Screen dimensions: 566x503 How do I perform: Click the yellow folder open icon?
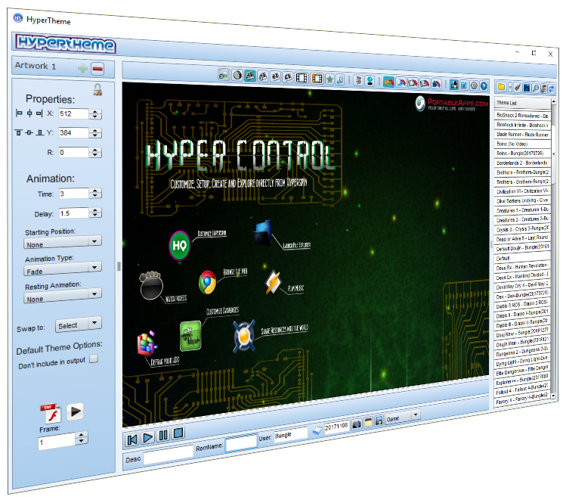pyautogui.click(x=501, y=87)
